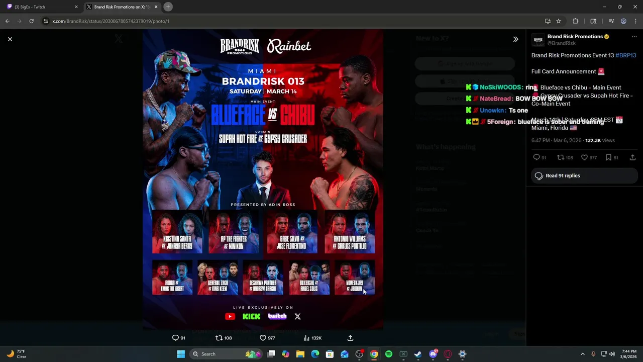This screenshot has width=643, height=362.
Task: Click Chrome icon on taskbar
Action: coord(374,354)
